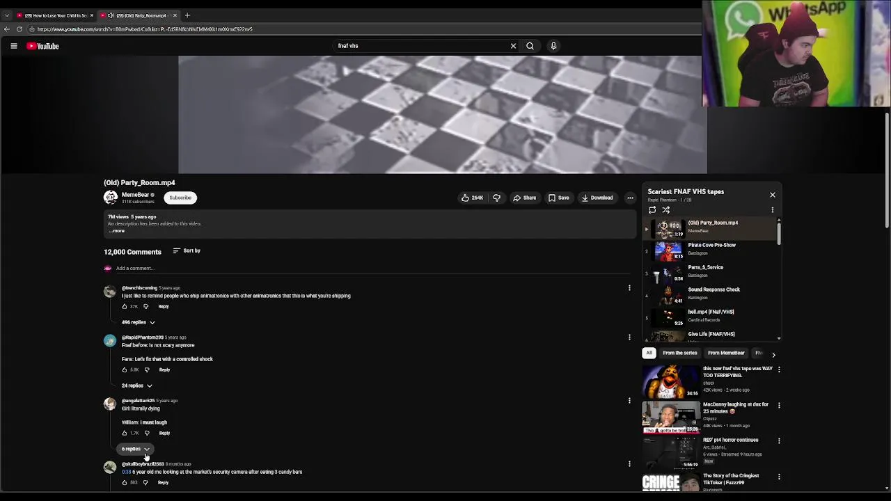Click the magnifier search button

[530, 46]
